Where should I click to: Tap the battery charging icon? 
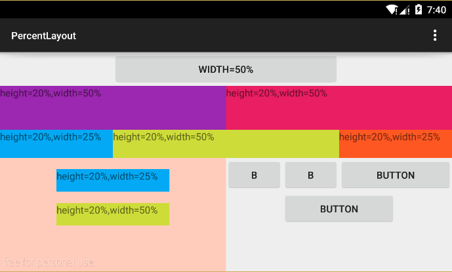pos(418,9)
